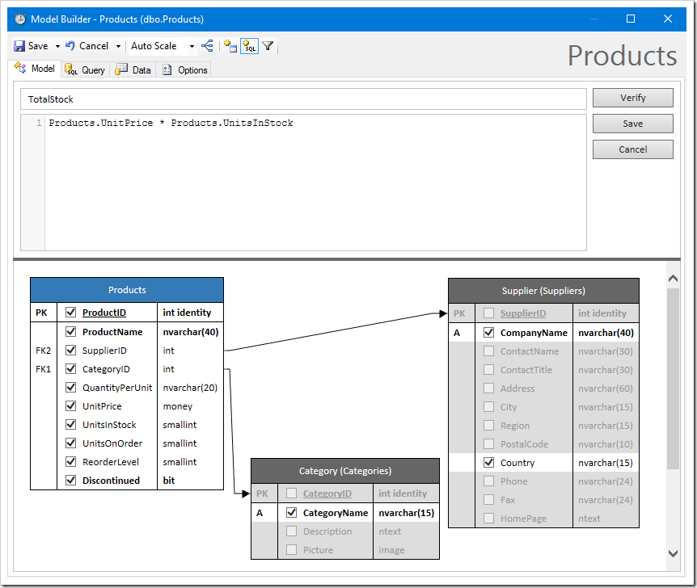Open the Save dropdown arrow in toolbar
The height and width of the screenshot is (588, 697).
pos(57,46)
